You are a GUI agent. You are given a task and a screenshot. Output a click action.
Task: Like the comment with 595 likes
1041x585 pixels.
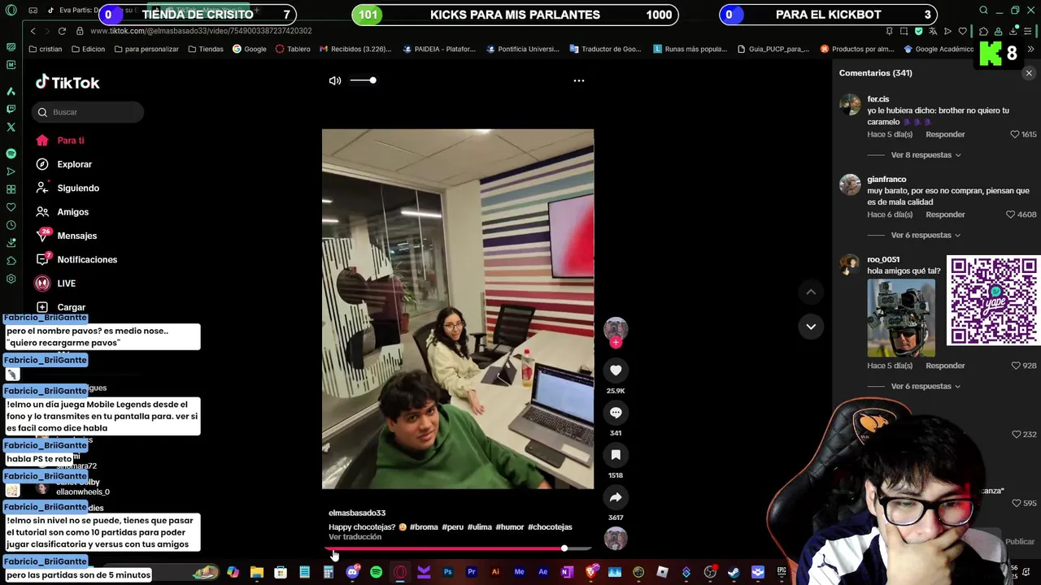point(1016,504)
